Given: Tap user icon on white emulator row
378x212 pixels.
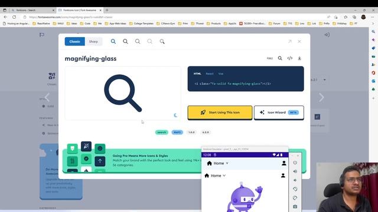Looking at the screenshot, I should pyautogui.click(x=283, y=175).
